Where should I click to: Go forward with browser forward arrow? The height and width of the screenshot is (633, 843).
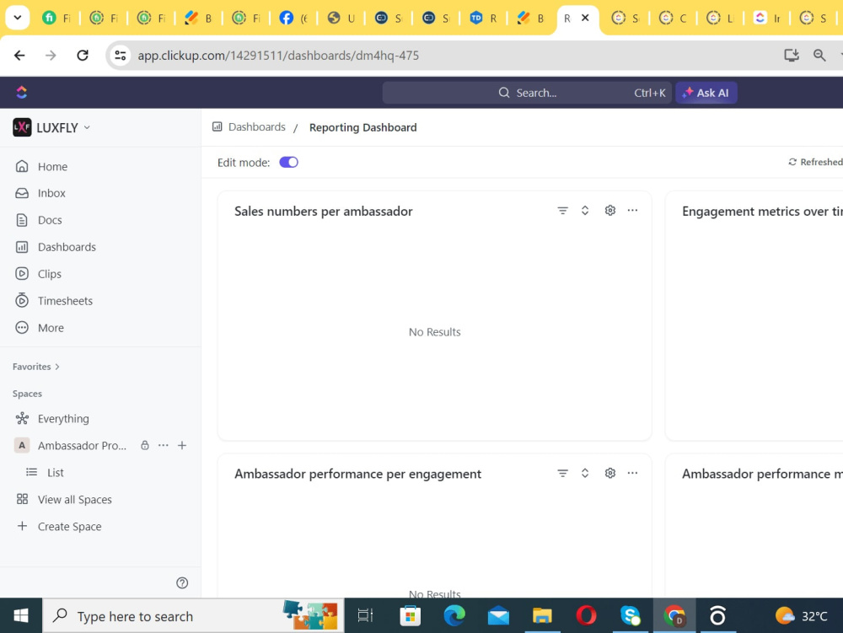click(x=51, y=56)
